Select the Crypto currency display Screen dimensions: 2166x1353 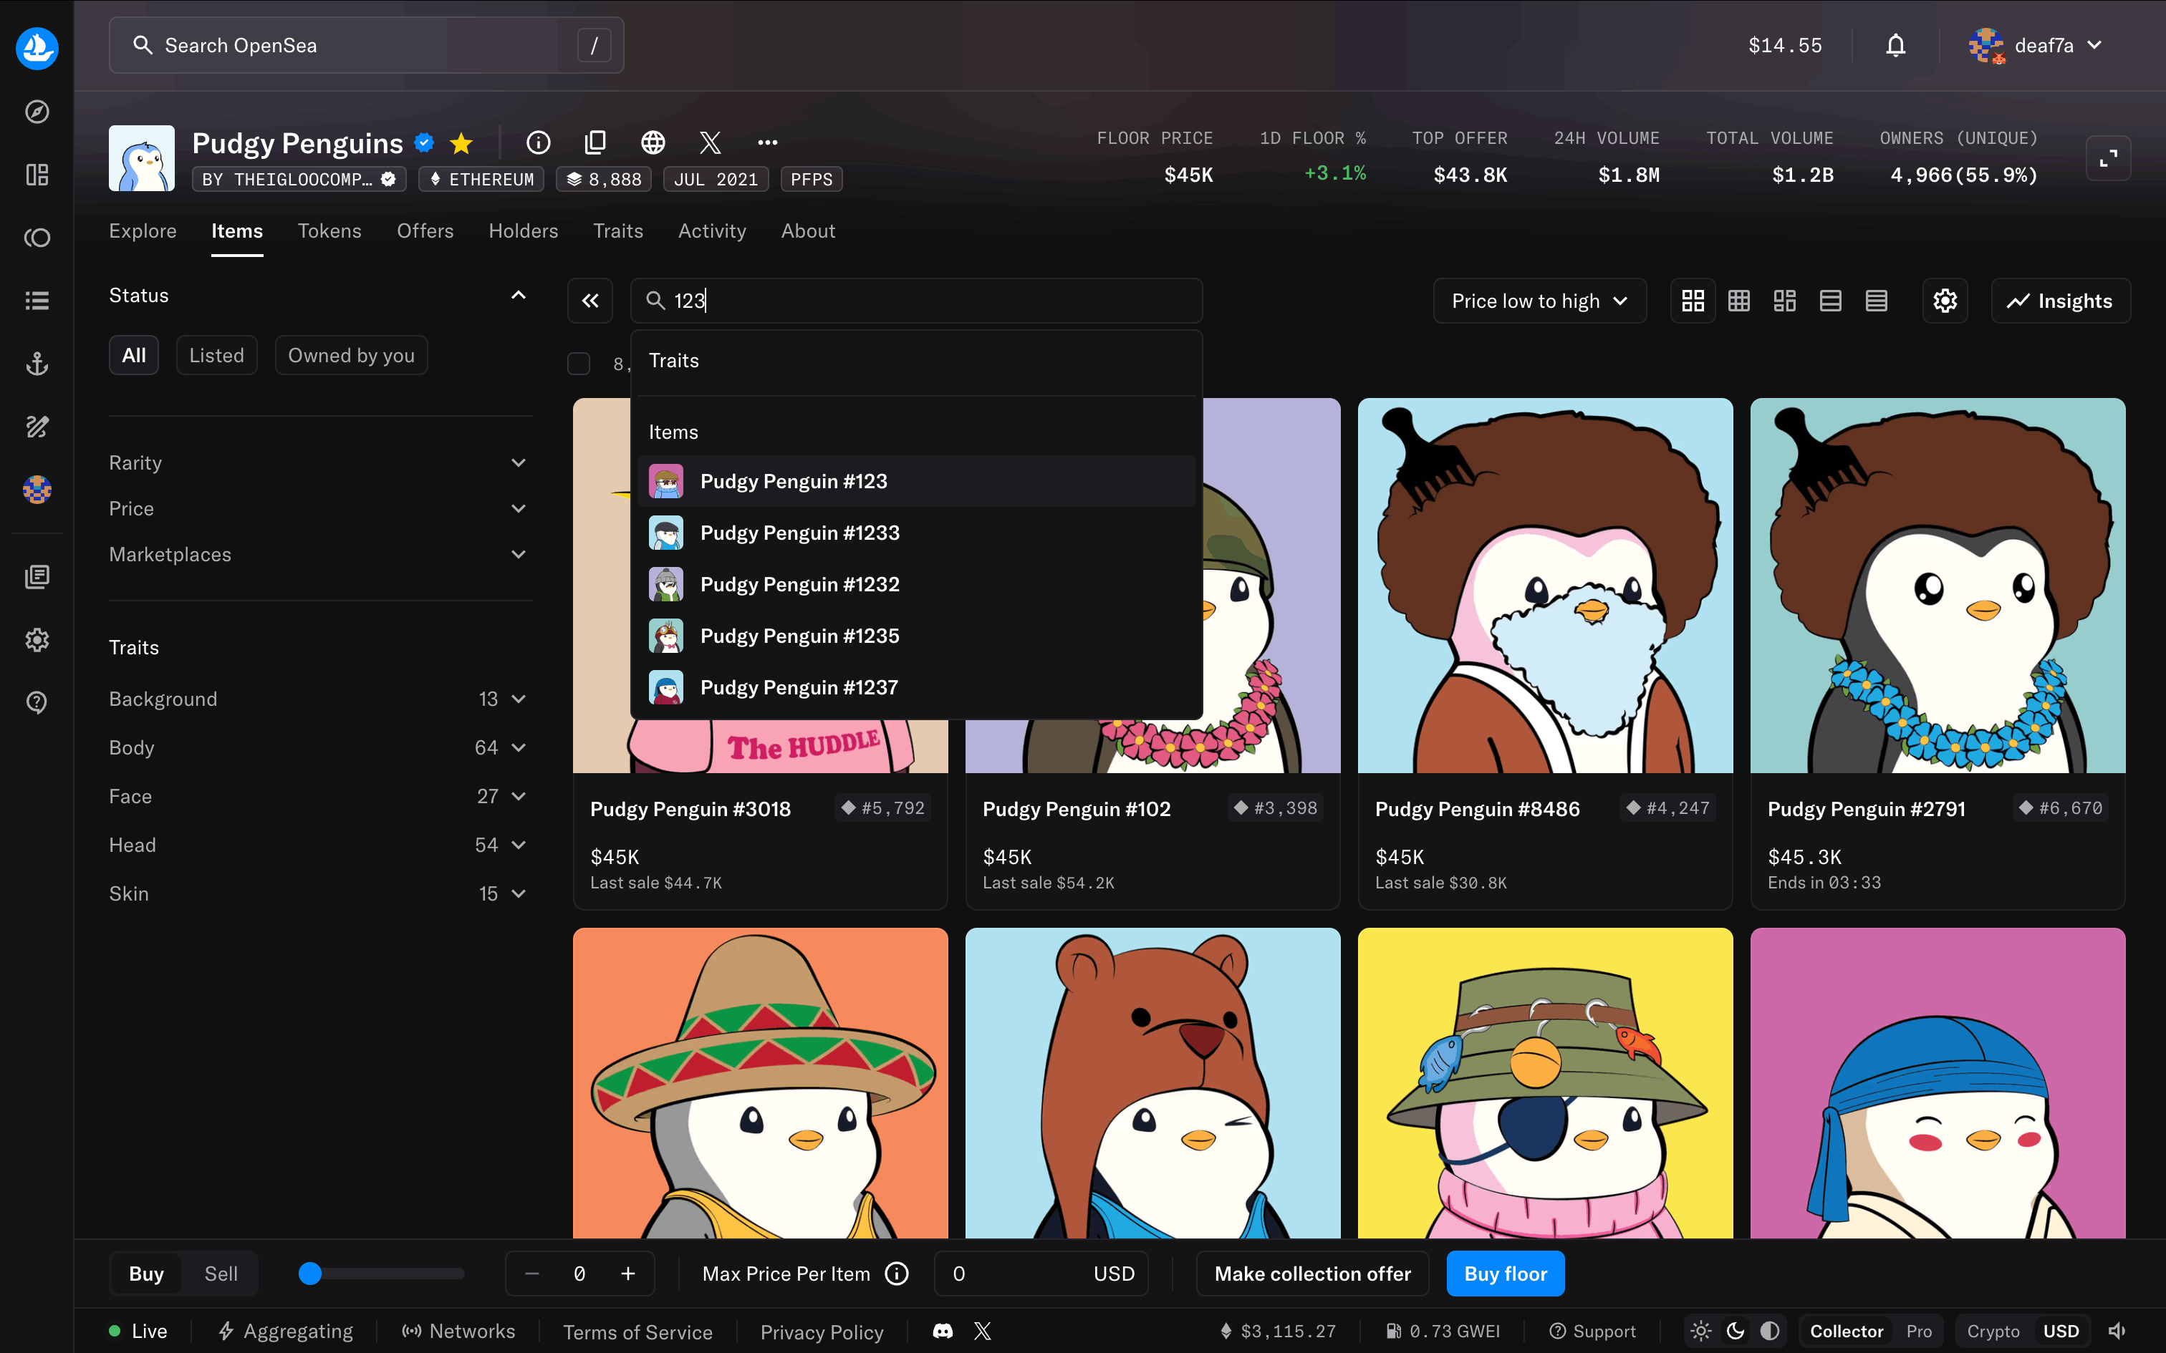[x=1993, y=1332]
